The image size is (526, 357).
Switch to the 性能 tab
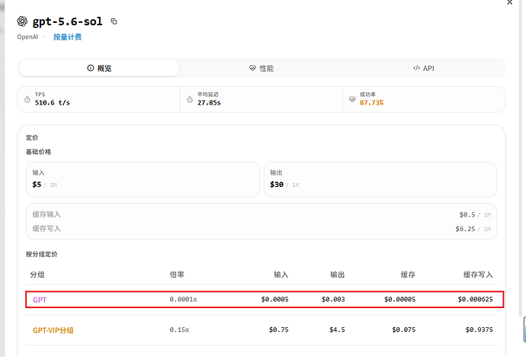[261, 68]
